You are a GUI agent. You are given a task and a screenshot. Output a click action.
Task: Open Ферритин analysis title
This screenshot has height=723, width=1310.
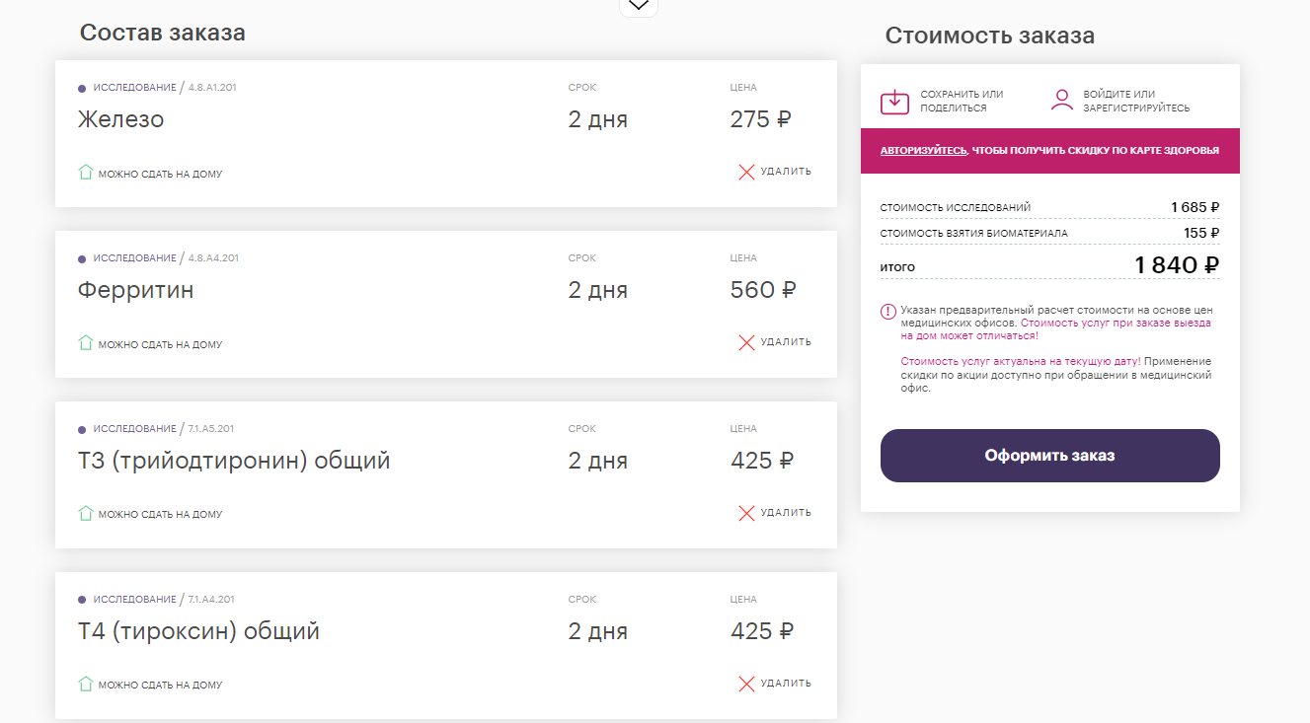coord(135,291)
